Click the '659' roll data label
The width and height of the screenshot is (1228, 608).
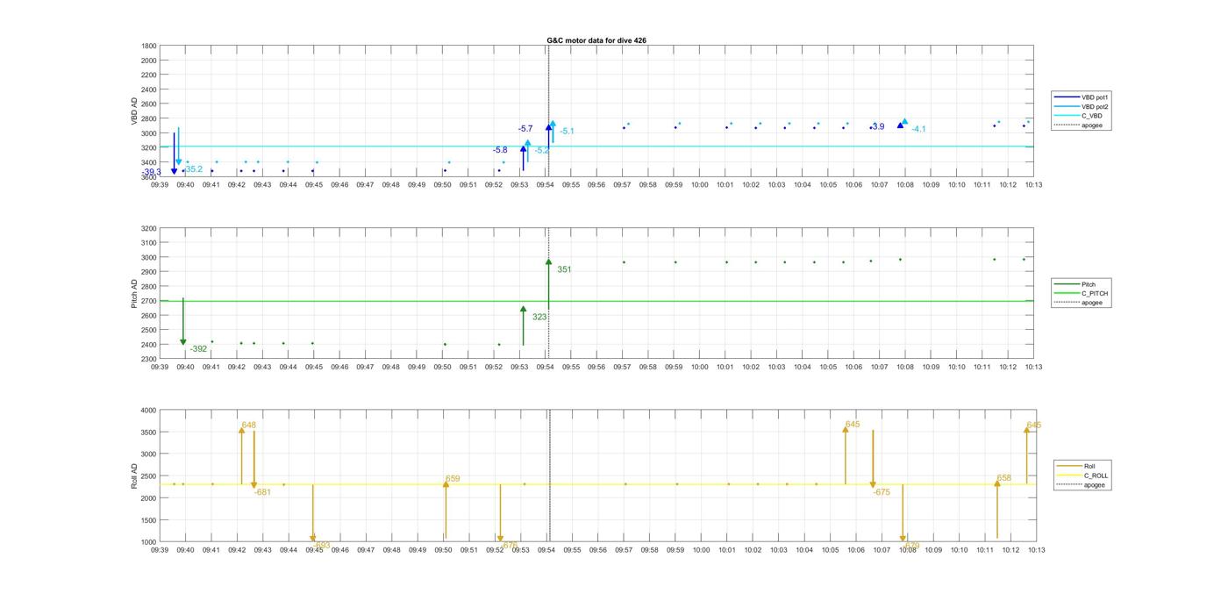(x=453, y=479)
